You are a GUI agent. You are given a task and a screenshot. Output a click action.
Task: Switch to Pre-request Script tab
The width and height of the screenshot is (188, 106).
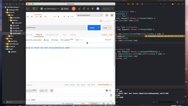point(52,35)
